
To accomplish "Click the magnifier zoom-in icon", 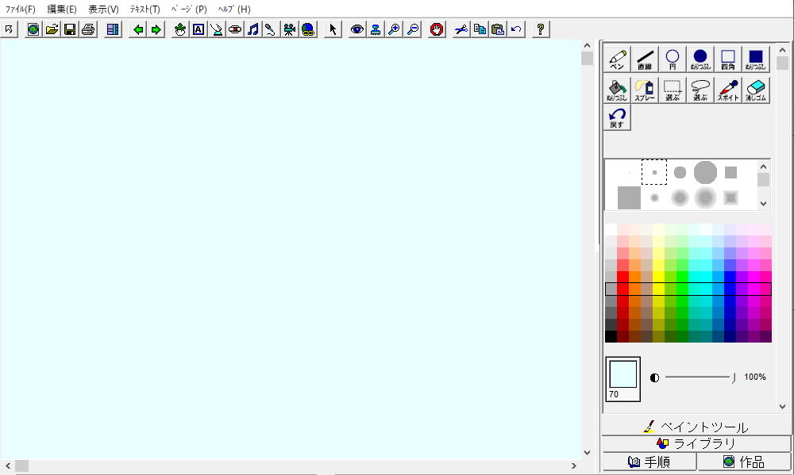I will (394, 29).
